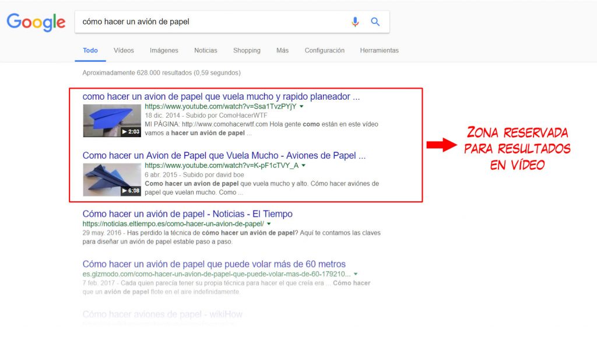597x344 pixels.
Task: Open the 6:08 paper plane video thumbnail
Action: 112,180
